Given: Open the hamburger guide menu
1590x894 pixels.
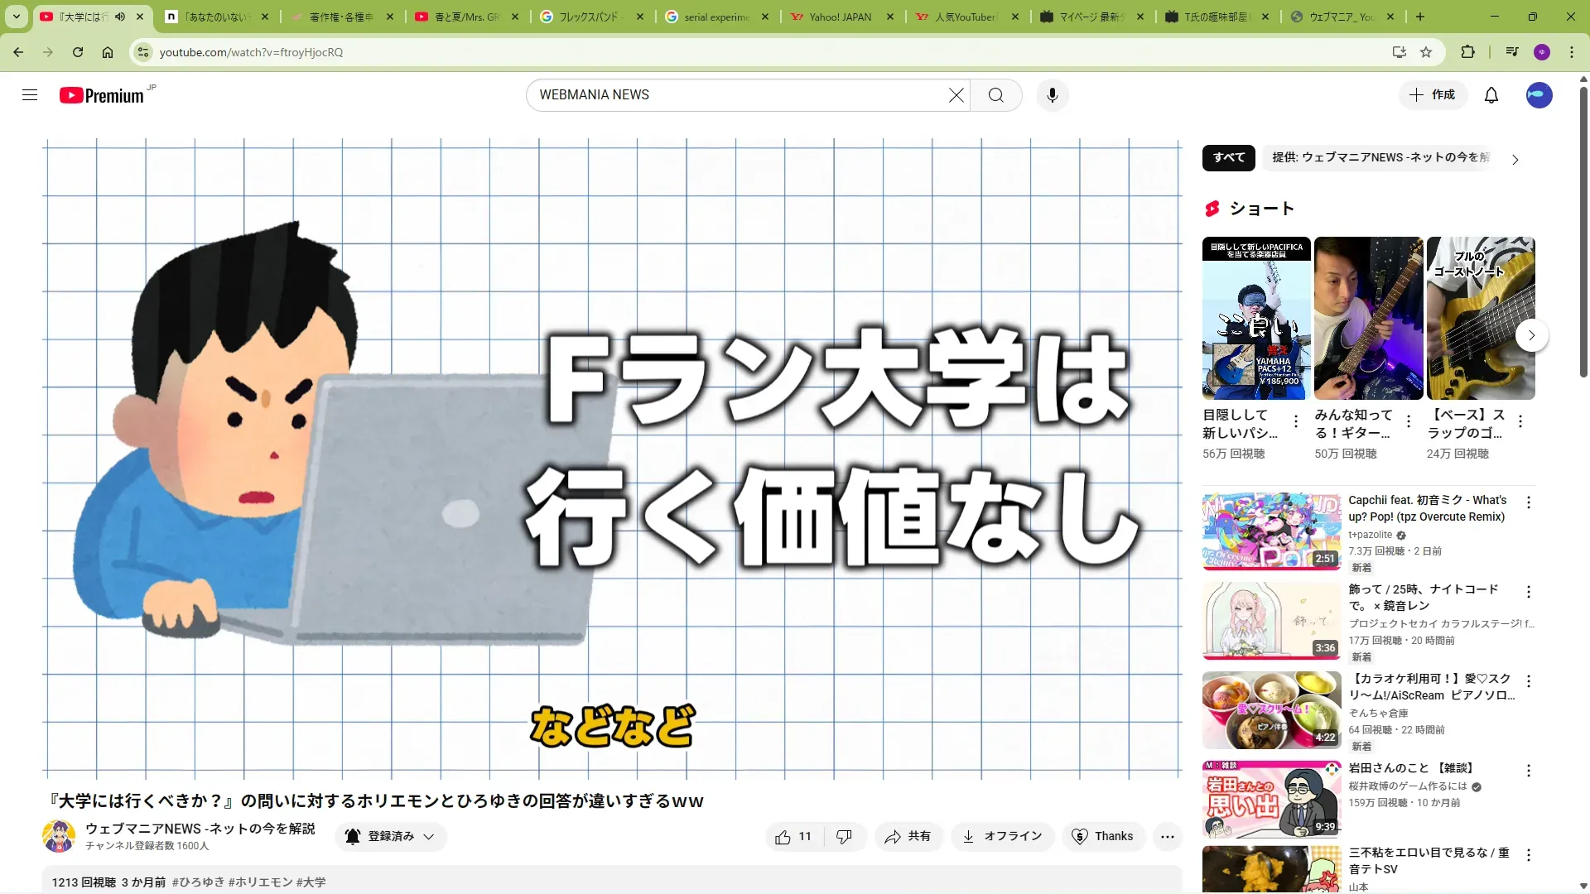Looking at the screenshot, I should tap(30, 95).
